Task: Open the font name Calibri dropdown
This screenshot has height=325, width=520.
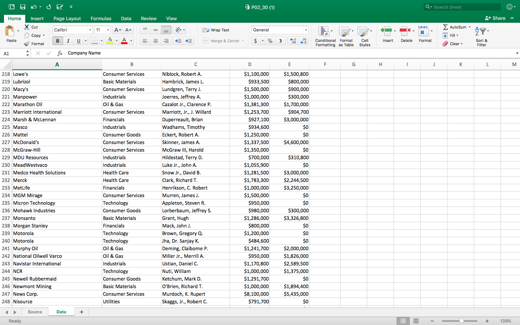Action: tap(90, 30)
